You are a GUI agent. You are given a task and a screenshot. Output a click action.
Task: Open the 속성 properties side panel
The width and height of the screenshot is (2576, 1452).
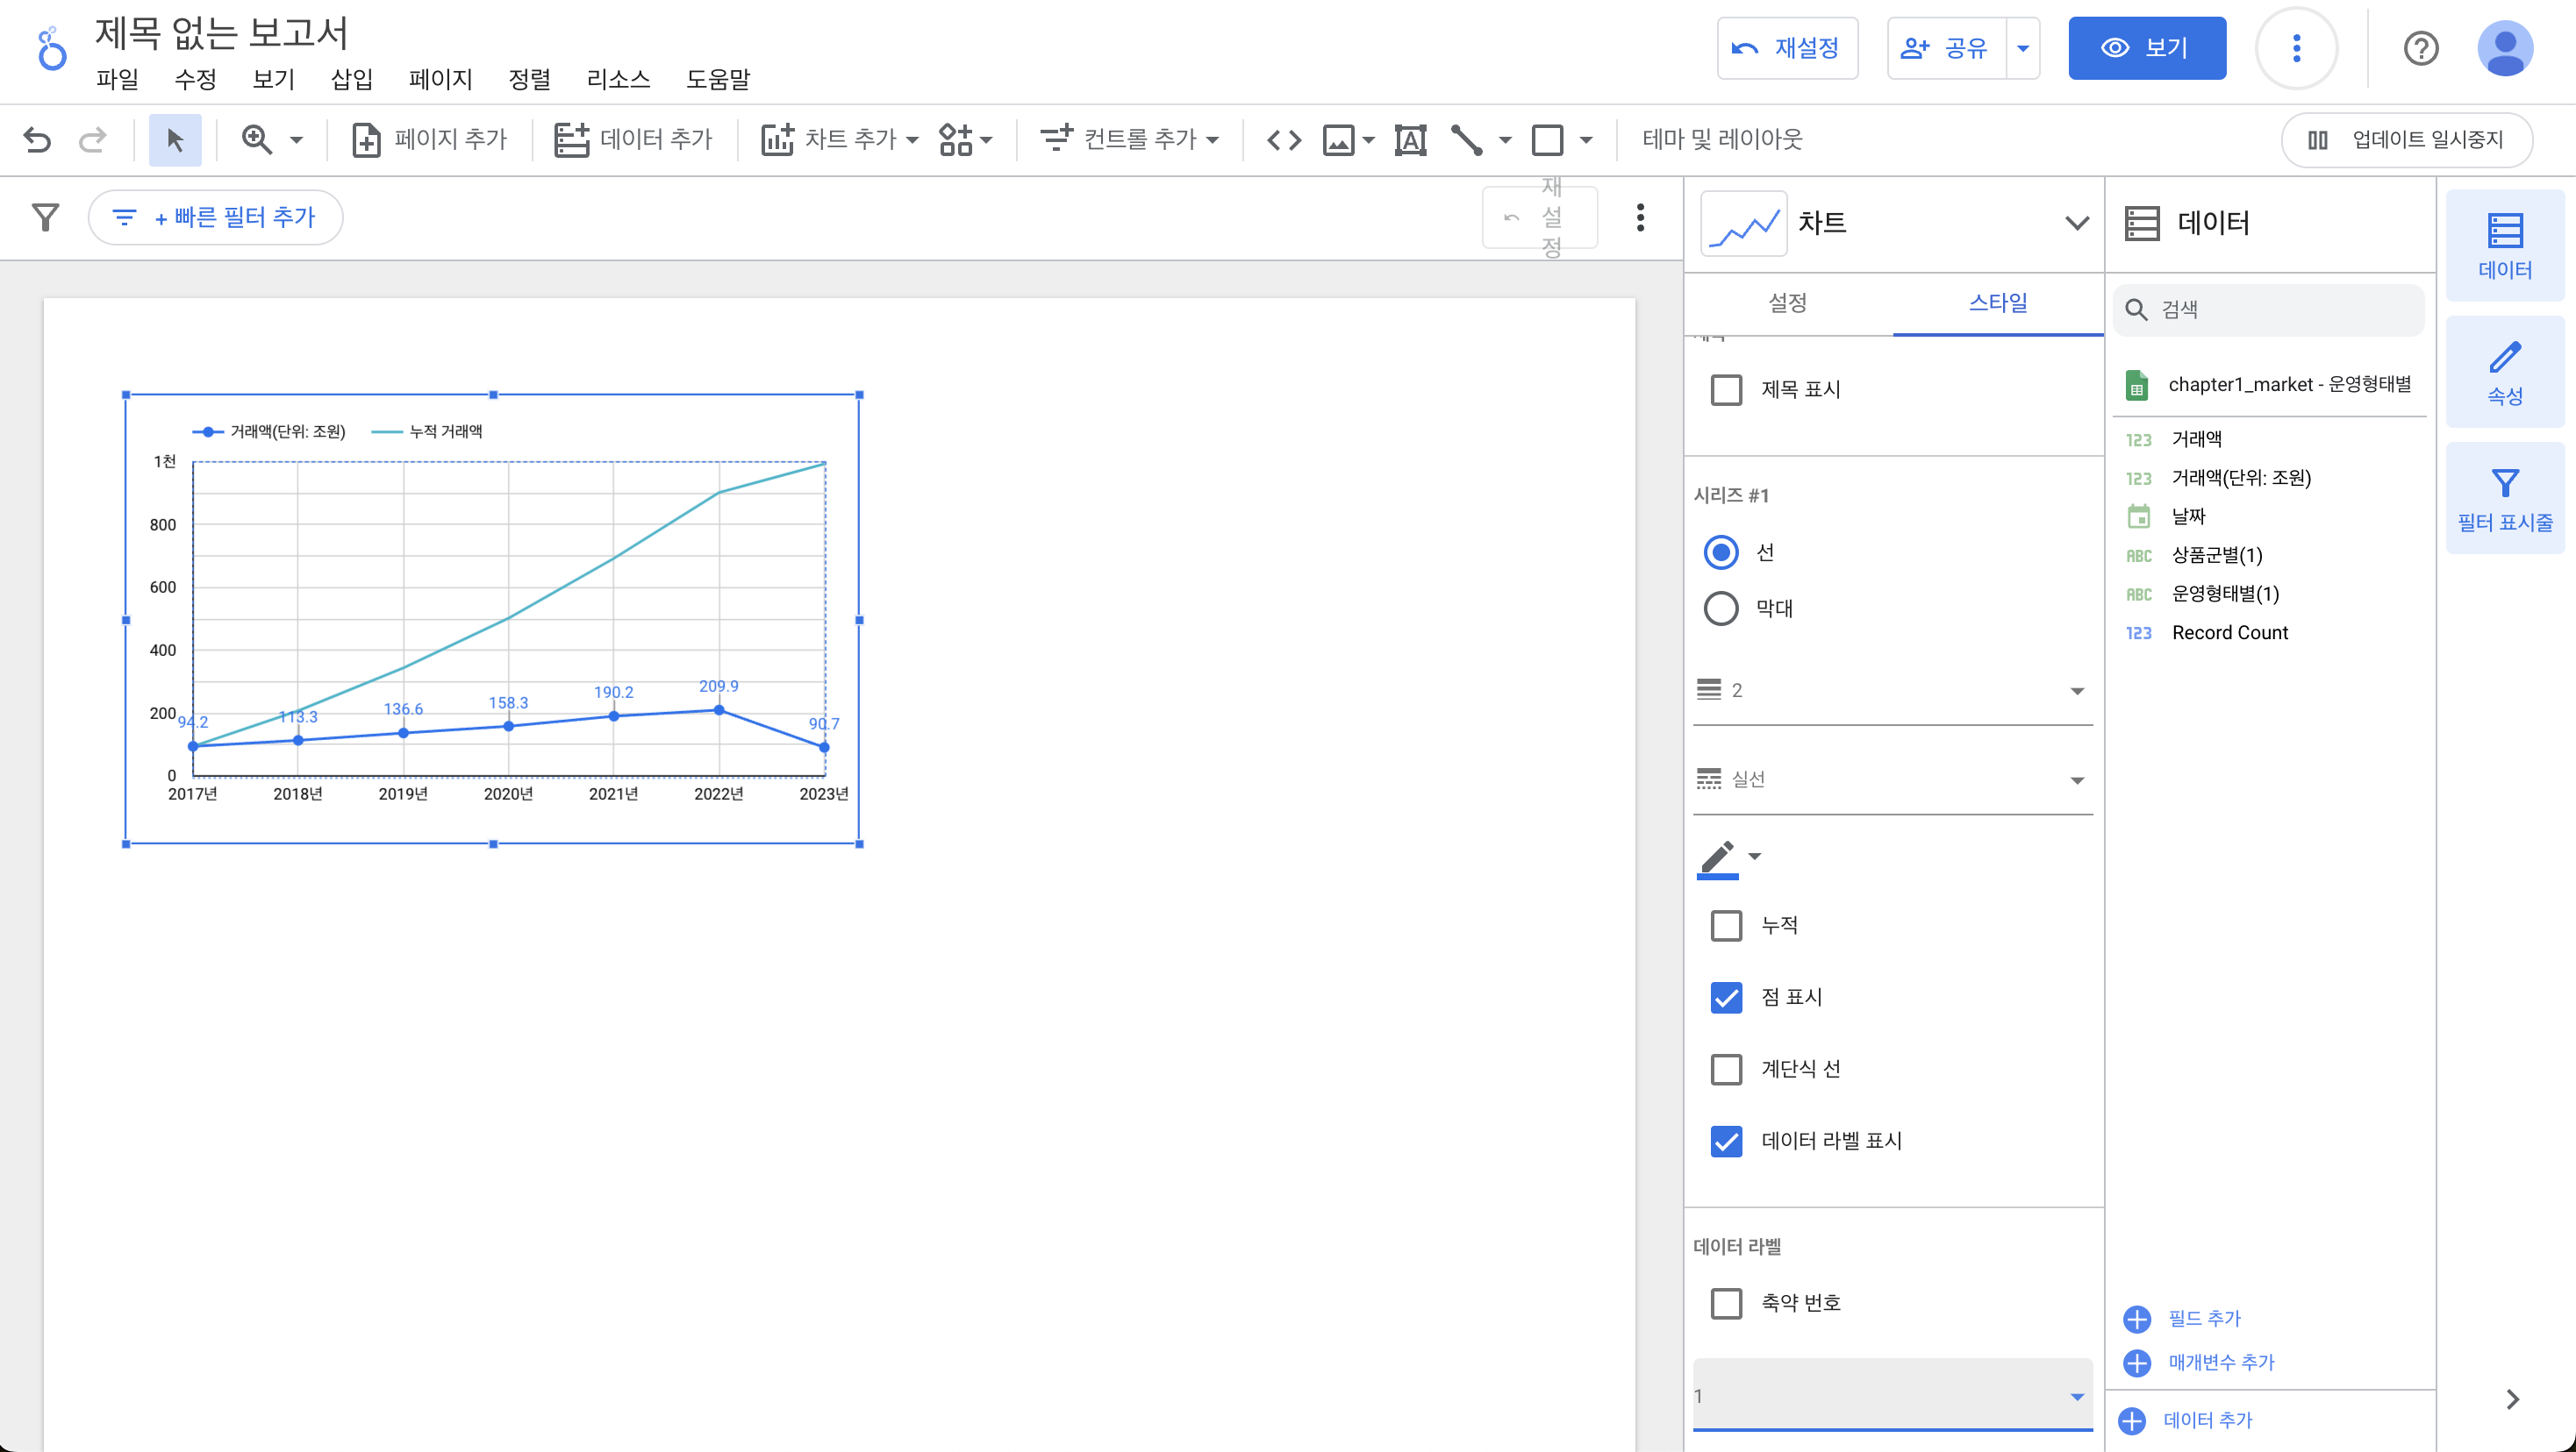click(2504, 373)
